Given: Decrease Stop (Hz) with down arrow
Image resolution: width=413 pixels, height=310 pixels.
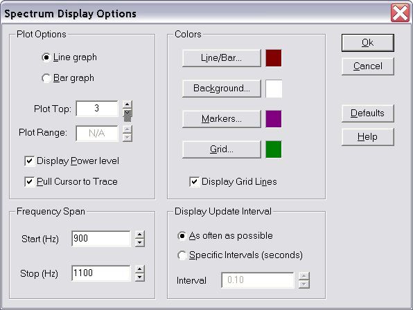Looking at the screenshot, I should pyautogui.click(x=139, y=277).
